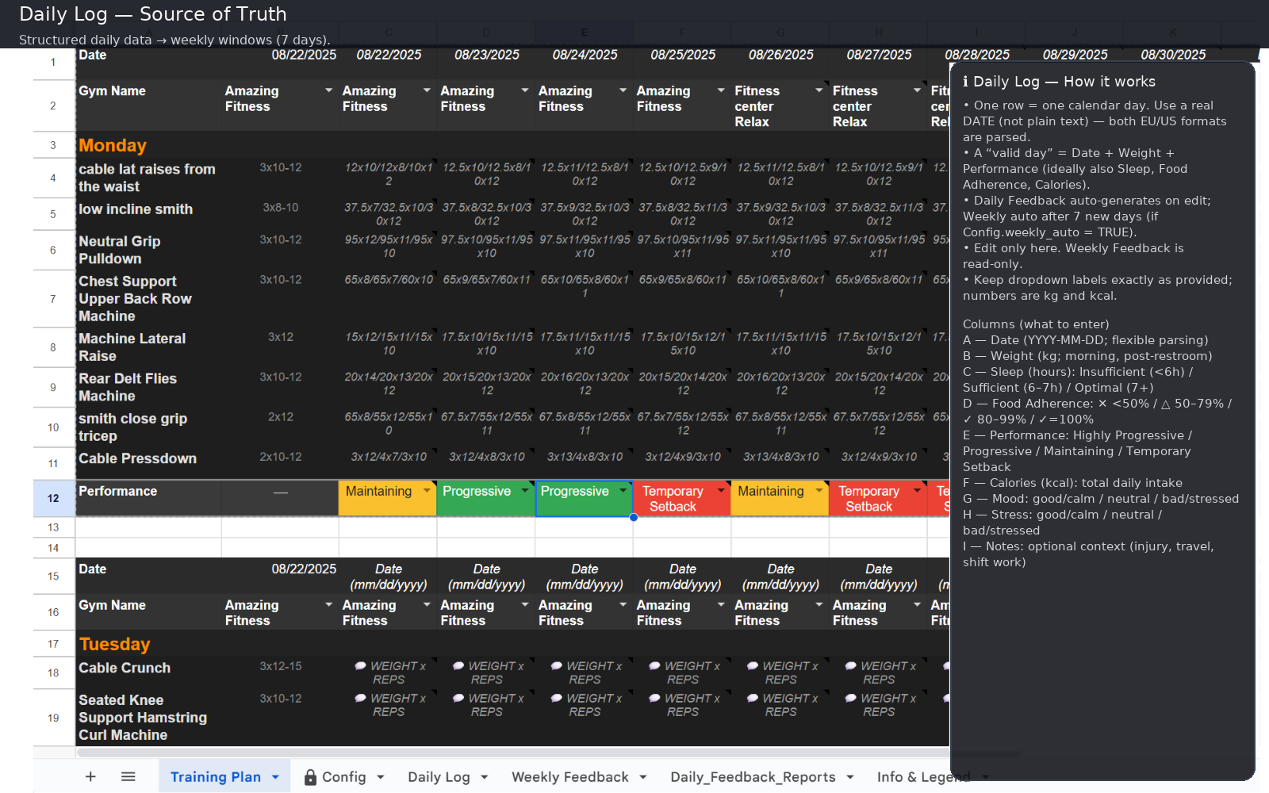Select the 'Cable Crunch' cell

pos(148,672)
